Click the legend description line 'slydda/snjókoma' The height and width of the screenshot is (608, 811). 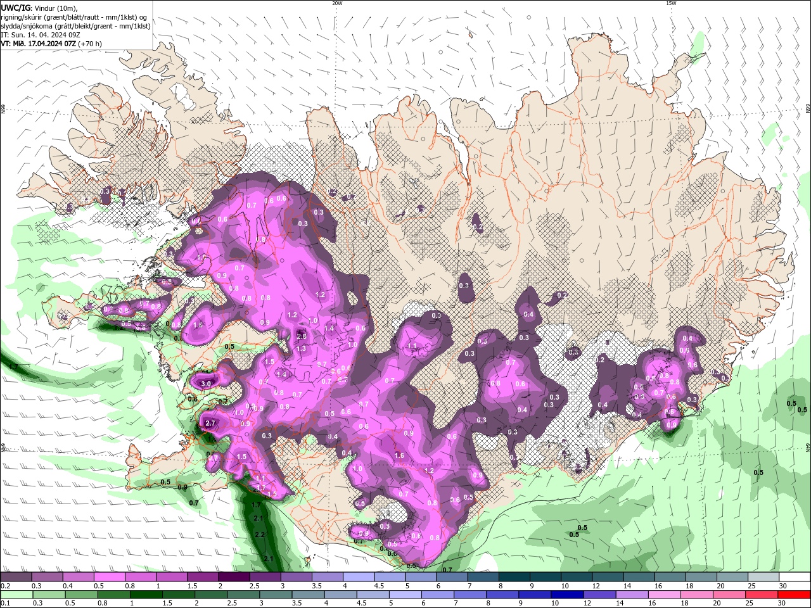[75, 26]
